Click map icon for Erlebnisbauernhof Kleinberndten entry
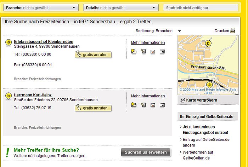Image resolution: width=248 pixels, height=167 pixels. coord(134,51)
